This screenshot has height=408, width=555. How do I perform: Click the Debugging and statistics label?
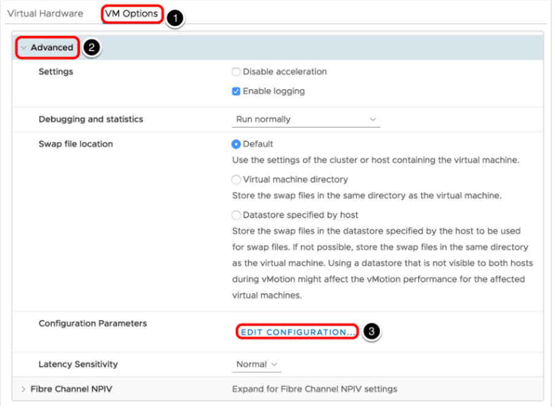pyautogui.click(x=91, y=119)
